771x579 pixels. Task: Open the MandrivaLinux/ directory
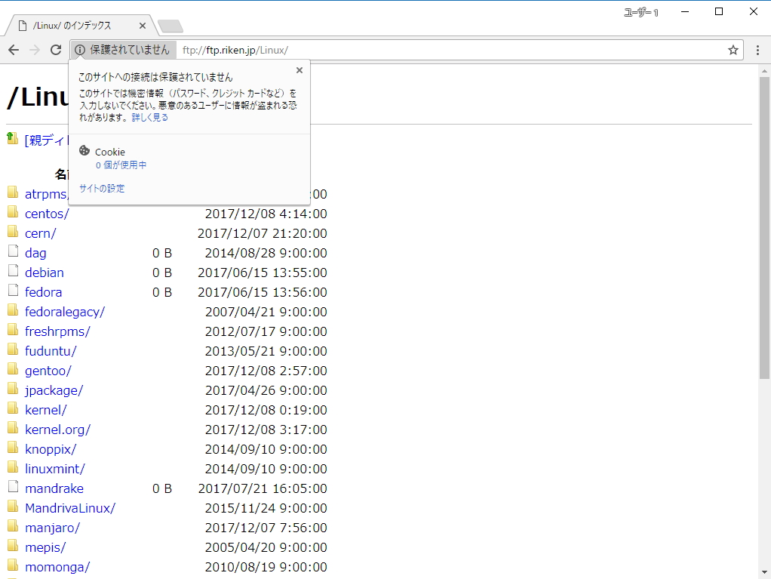coord(70,507)
